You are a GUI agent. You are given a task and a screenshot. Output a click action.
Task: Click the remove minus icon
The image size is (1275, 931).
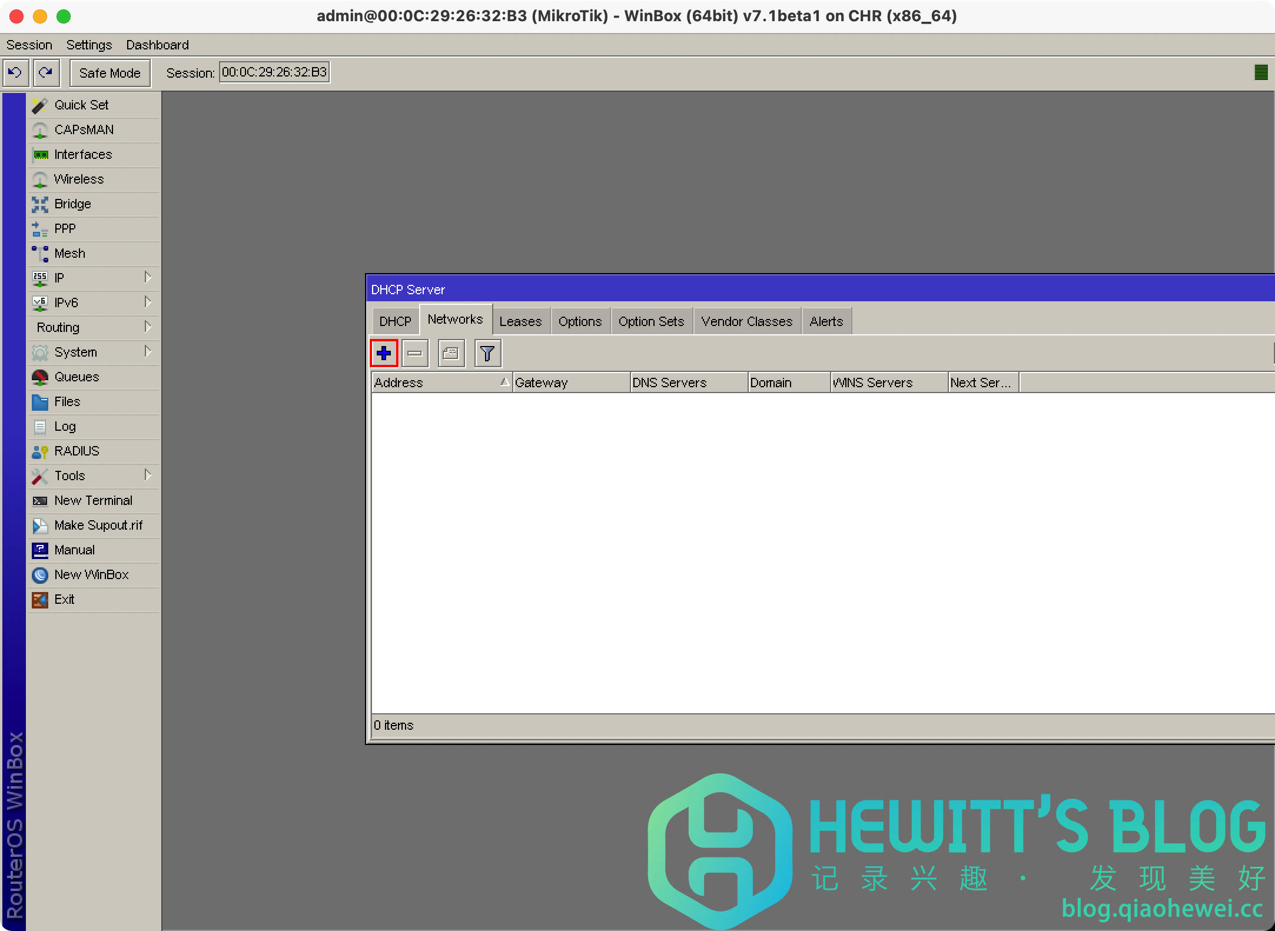pos(415,353)
